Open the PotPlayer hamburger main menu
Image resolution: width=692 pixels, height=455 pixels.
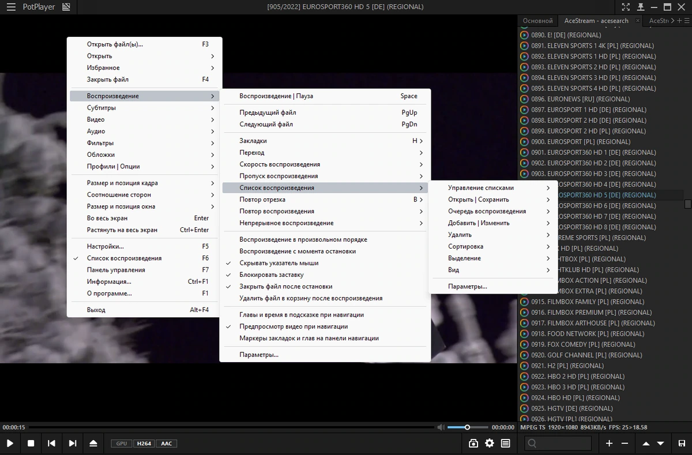pyautogui.click(x=11, y=7)
